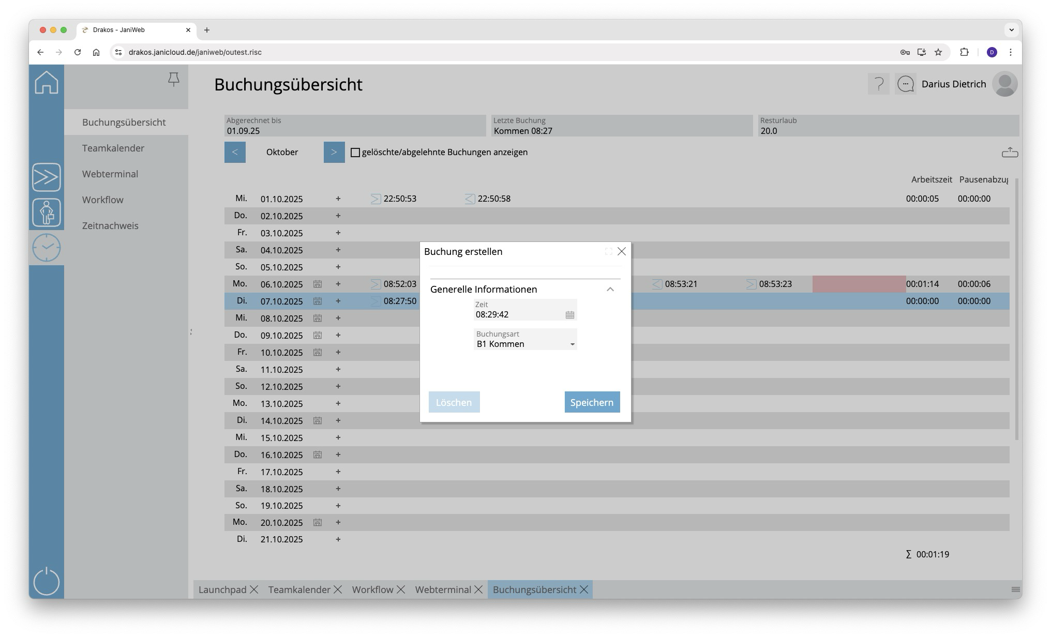Pin the navigation menu with the pin icon
The width and height of the screenshot is (1051, 637).
[174, 79]
